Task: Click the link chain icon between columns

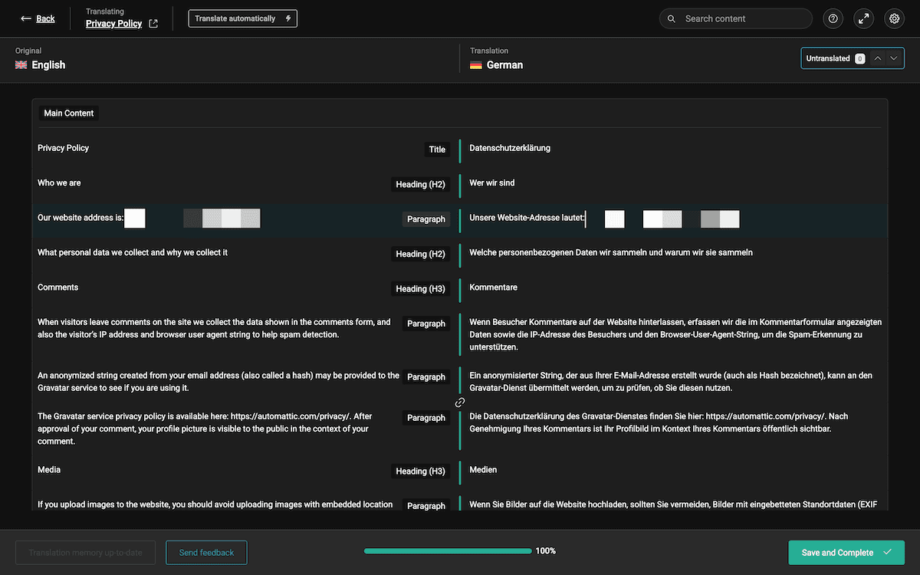Action: coord(460,402)
